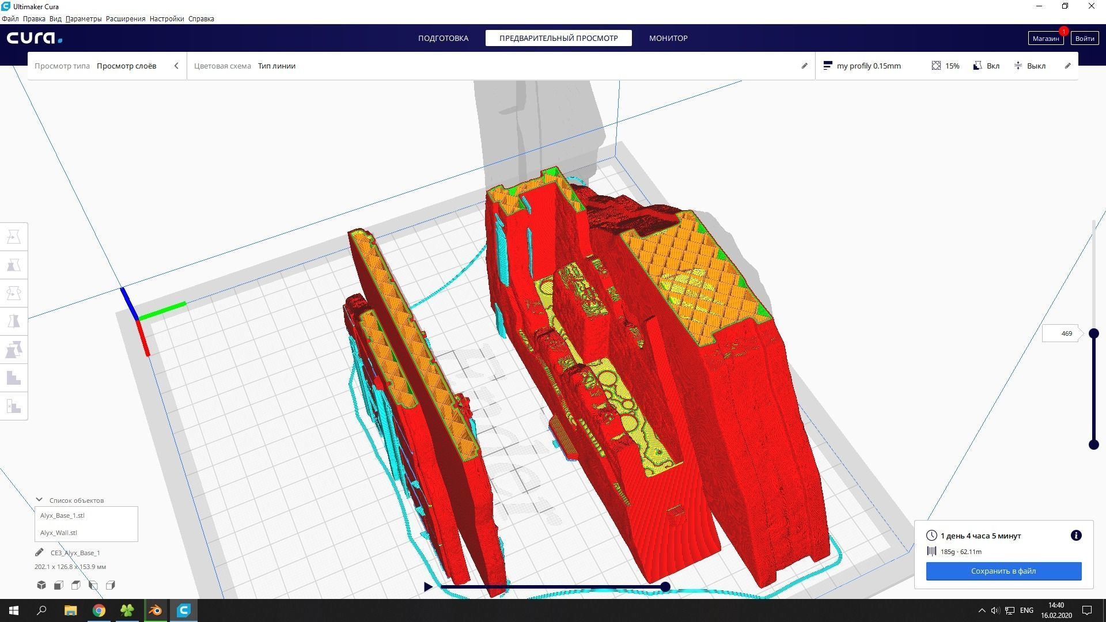Viewport: 1106px width, 622px height.
Task: Toggle the support setting showing Вкл
Action: 986,66
